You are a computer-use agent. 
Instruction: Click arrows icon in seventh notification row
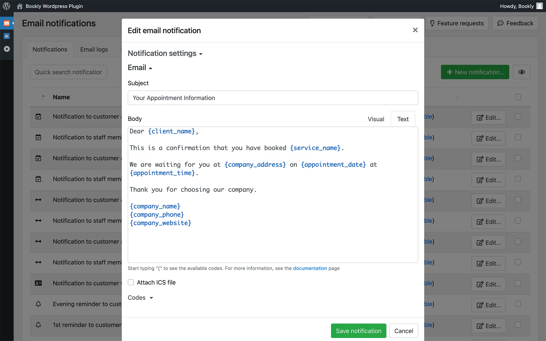click(x=38, y=242)
